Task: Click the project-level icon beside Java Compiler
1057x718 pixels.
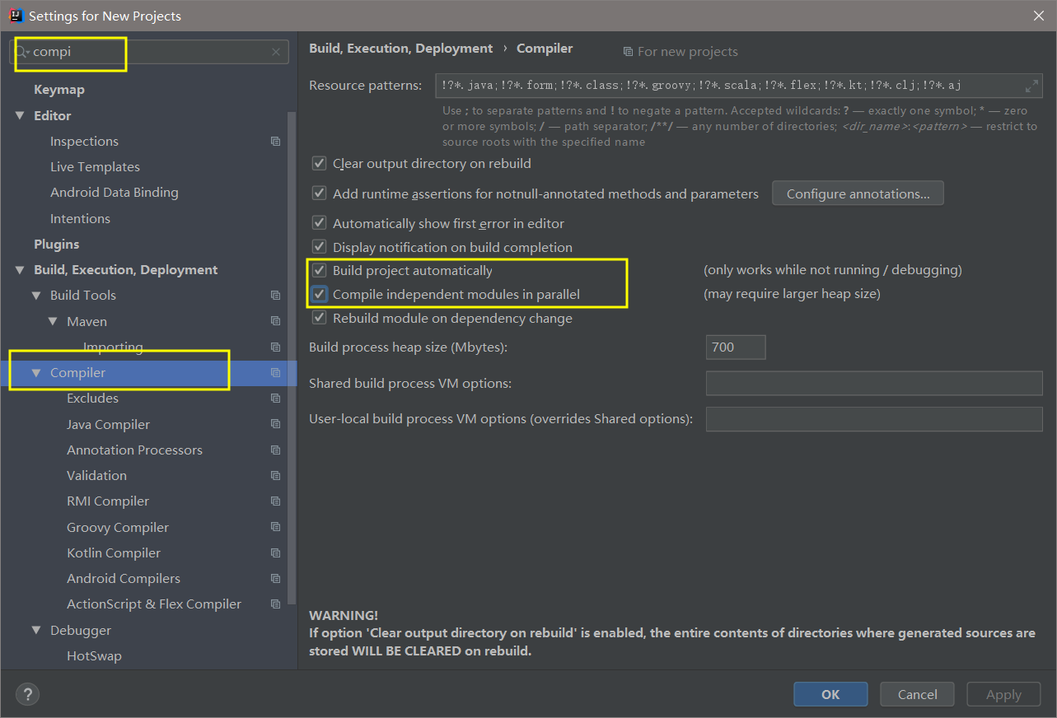Action: click(x=275, y=425)
